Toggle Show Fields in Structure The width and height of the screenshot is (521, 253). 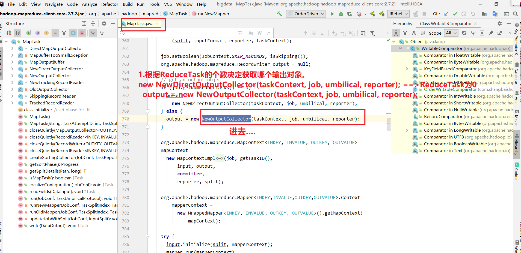pos(46,33)
